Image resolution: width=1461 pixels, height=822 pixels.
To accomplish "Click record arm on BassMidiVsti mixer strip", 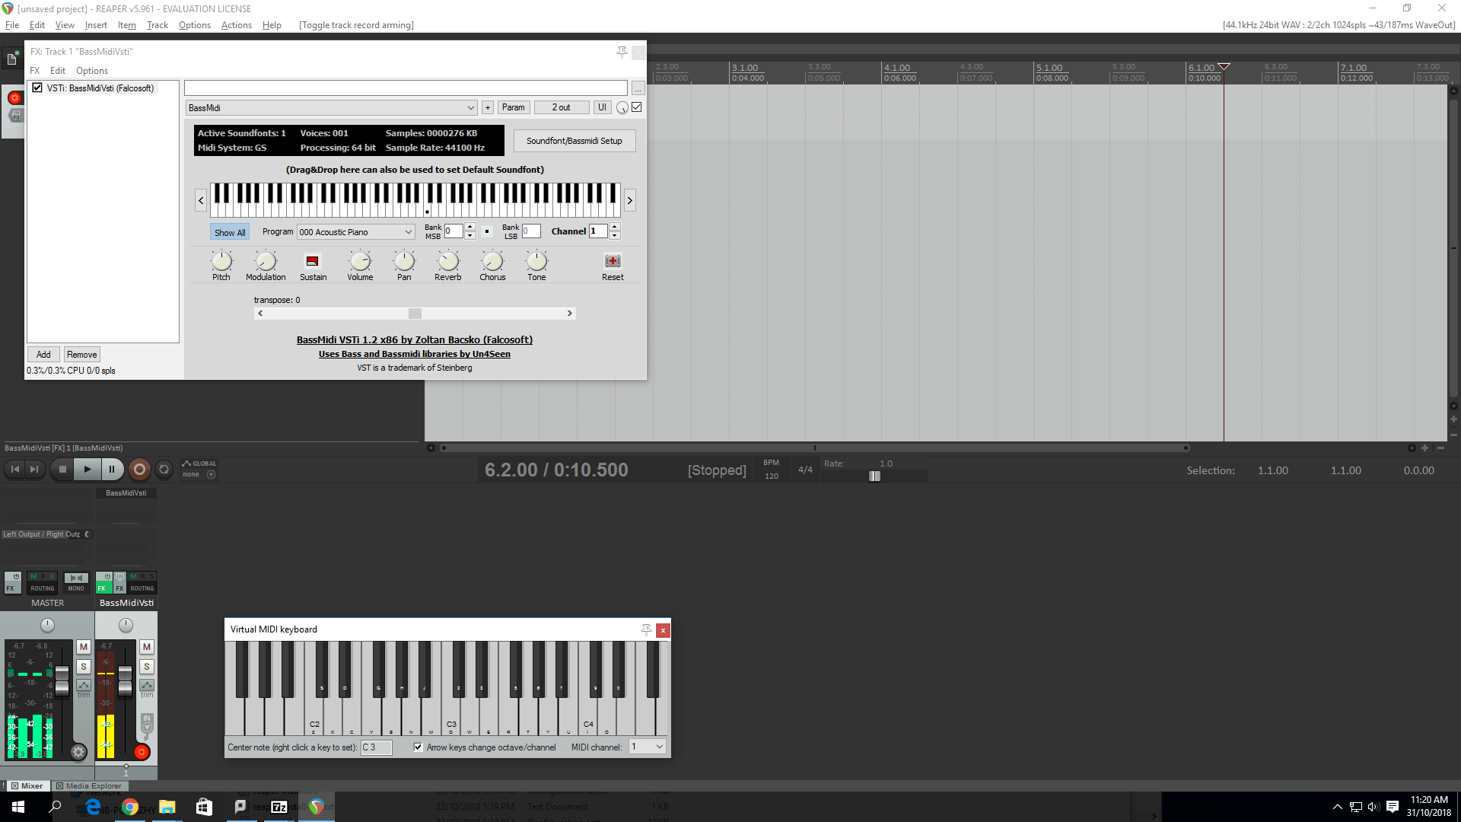I will (x=141, y=752).
